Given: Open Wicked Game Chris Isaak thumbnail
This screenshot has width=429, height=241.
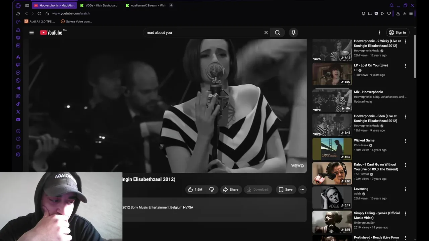Looking at the screenshot, I should tap(332, 149).
